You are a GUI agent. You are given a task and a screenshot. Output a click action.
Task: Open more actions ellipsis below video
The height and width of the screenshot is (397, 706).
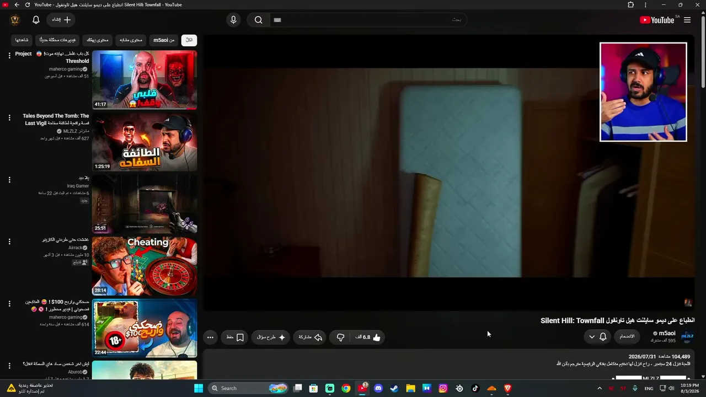point(210,337)
